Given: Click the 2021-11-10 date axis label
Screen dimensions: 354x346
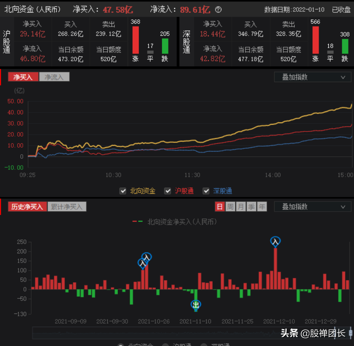Looking at the screenshot, I should point(195,322).
